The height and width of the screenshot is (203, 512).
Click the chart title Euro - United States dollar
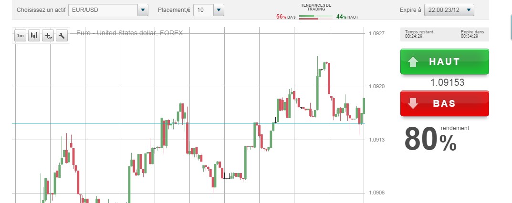point(129,33)
